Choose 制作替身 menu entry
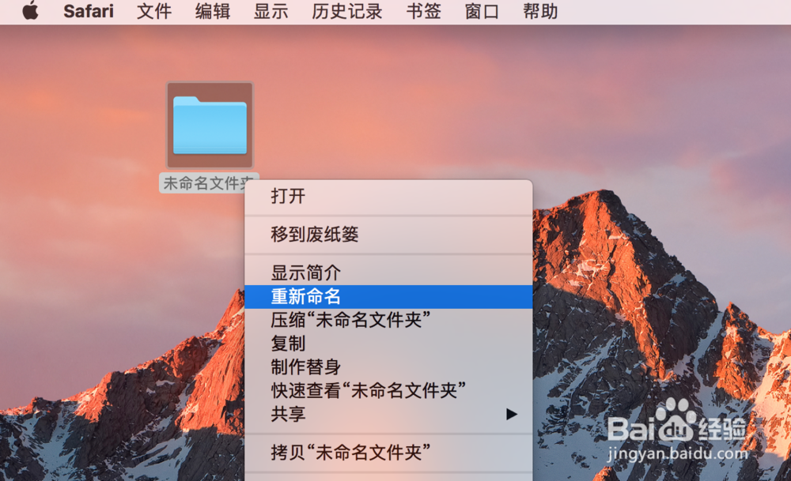This screenshot has width=791, height=481. coord(388,366)
